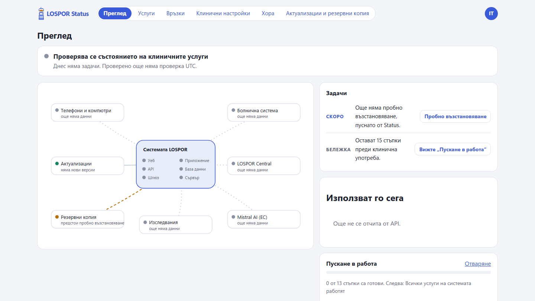Click the Пробно възстановяване button
Image resolution: width=535 pixels, height=301 pixels.
tap(455, 116)
